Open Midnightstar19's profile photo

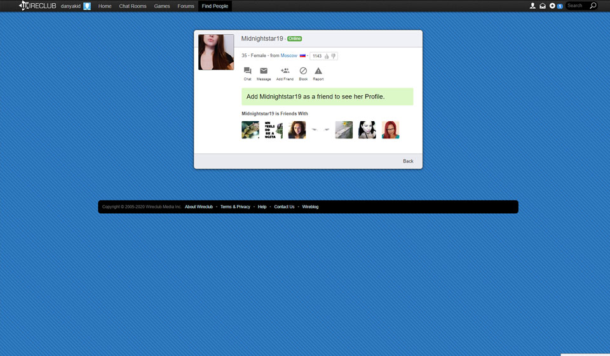click(216, 52)
